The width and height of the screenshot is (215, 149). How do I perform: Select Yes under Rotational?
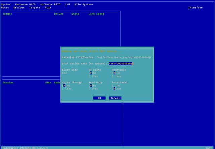[114, 89]
